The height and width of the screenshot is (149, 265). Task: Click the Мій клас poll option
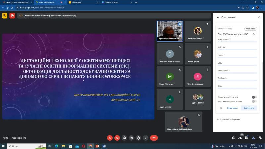[x=237, y=48]
